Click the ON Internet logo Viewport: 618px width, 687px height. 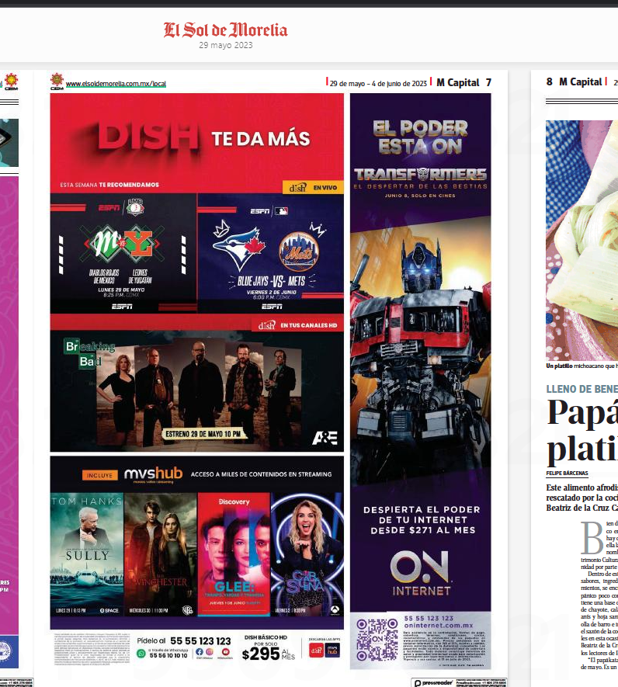pos(420,574)
